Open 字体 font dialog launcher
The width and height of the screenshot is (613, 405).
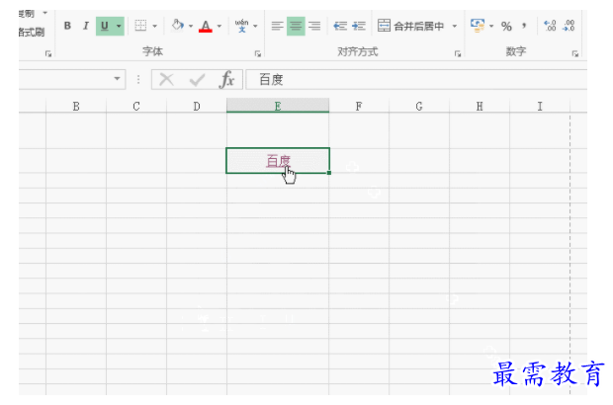258,53
